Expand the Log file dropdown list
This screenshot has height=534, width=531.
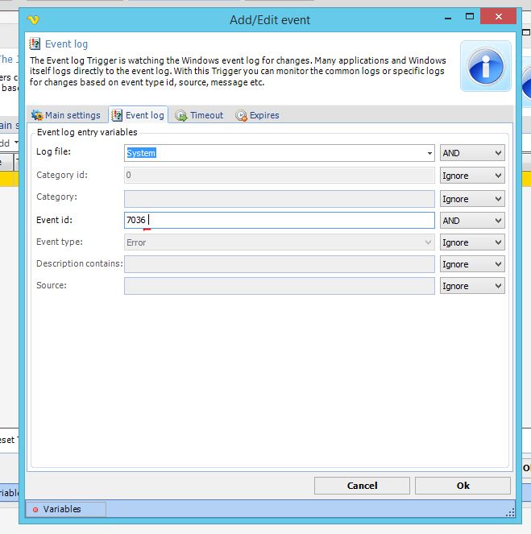coord(429,153)
